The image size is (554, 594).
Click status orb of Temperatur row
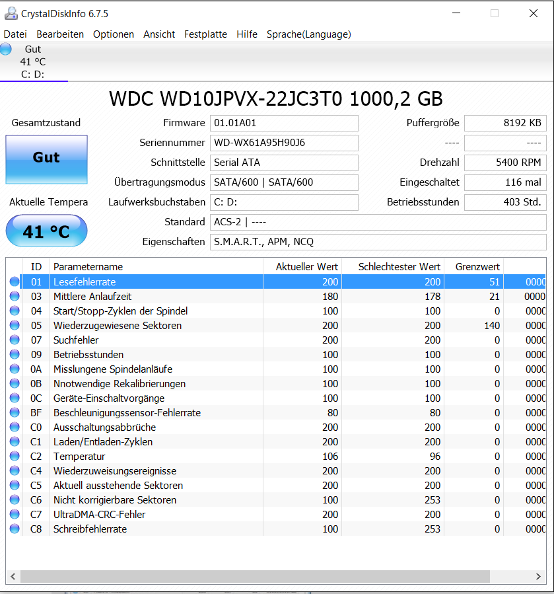point(15,456)
